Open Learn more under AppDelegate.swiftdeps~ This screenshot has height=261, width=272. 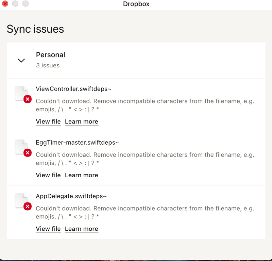pos(81,229)
